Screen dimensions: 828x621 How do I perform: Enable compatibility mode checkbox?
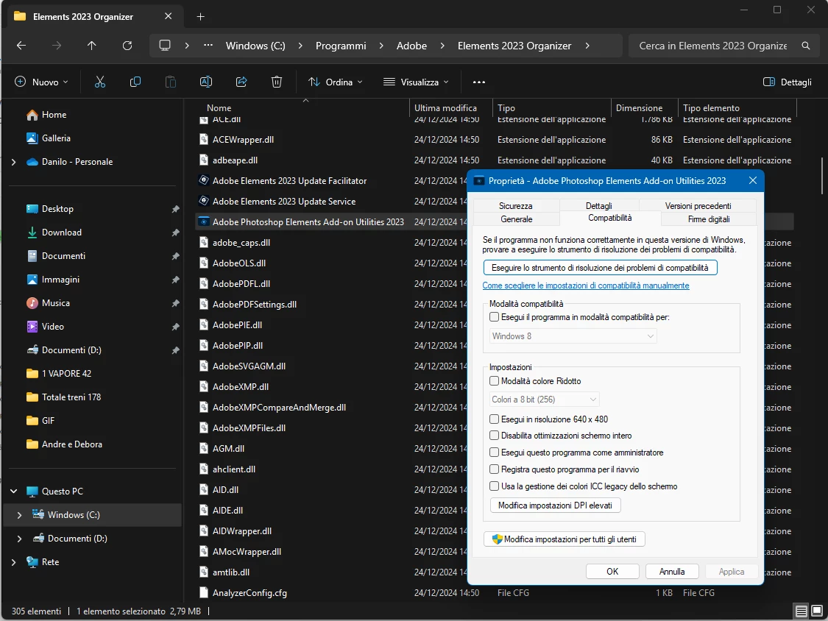(x=495, y=317)
